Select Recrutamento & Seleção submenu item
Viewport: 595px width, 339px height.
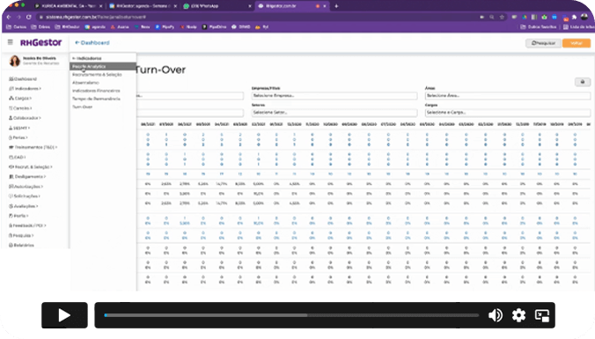pyautogui.click(x=97, y=75)
